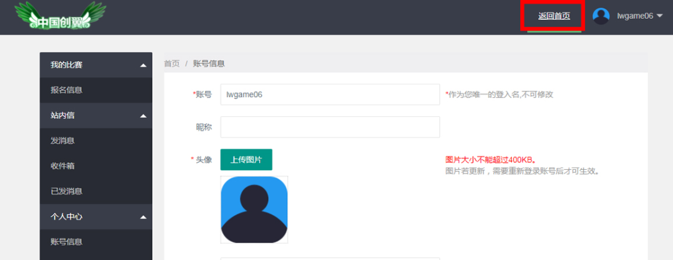Collapse 我的比赛 section arrow

[x=143, y=65]
